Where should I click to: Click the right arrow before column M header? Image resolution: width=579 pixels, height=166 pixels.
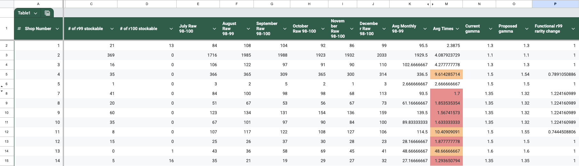pyautogui.click(x=432, y=4)
